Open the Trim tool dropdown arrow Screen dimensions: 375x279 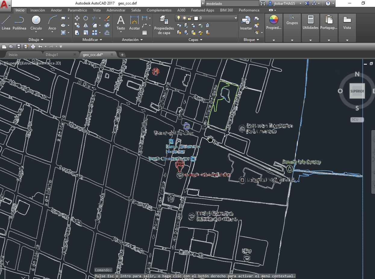(x=99, y=18)
